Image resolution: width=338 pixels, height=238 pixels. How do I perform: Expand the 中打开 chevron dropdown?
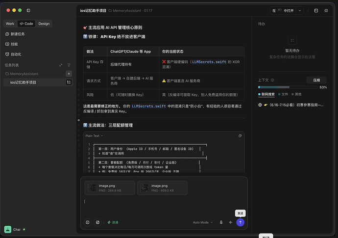300,11
